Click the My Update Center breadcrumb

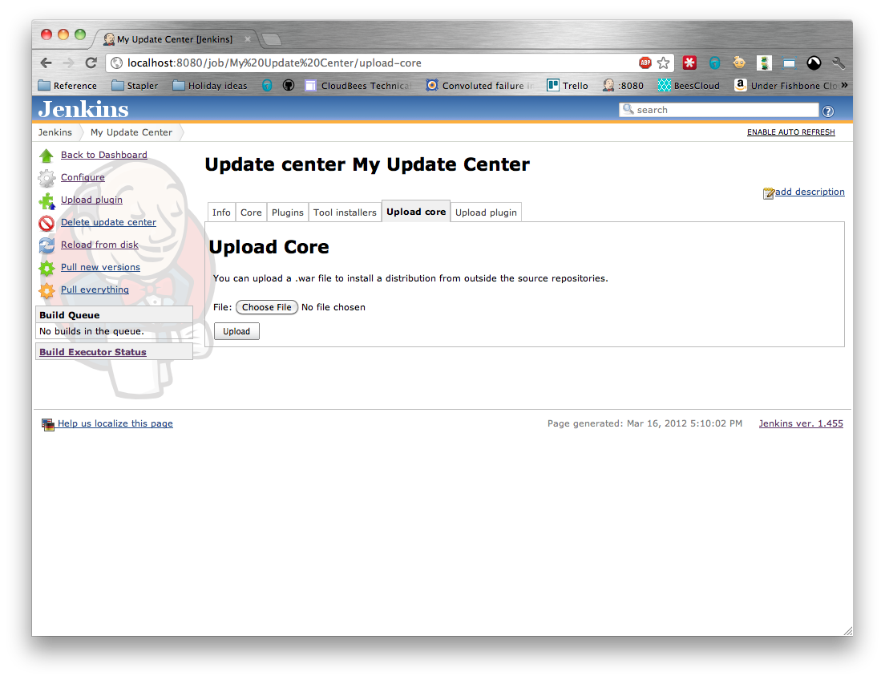pyautogui.click(x=131, y=132)
